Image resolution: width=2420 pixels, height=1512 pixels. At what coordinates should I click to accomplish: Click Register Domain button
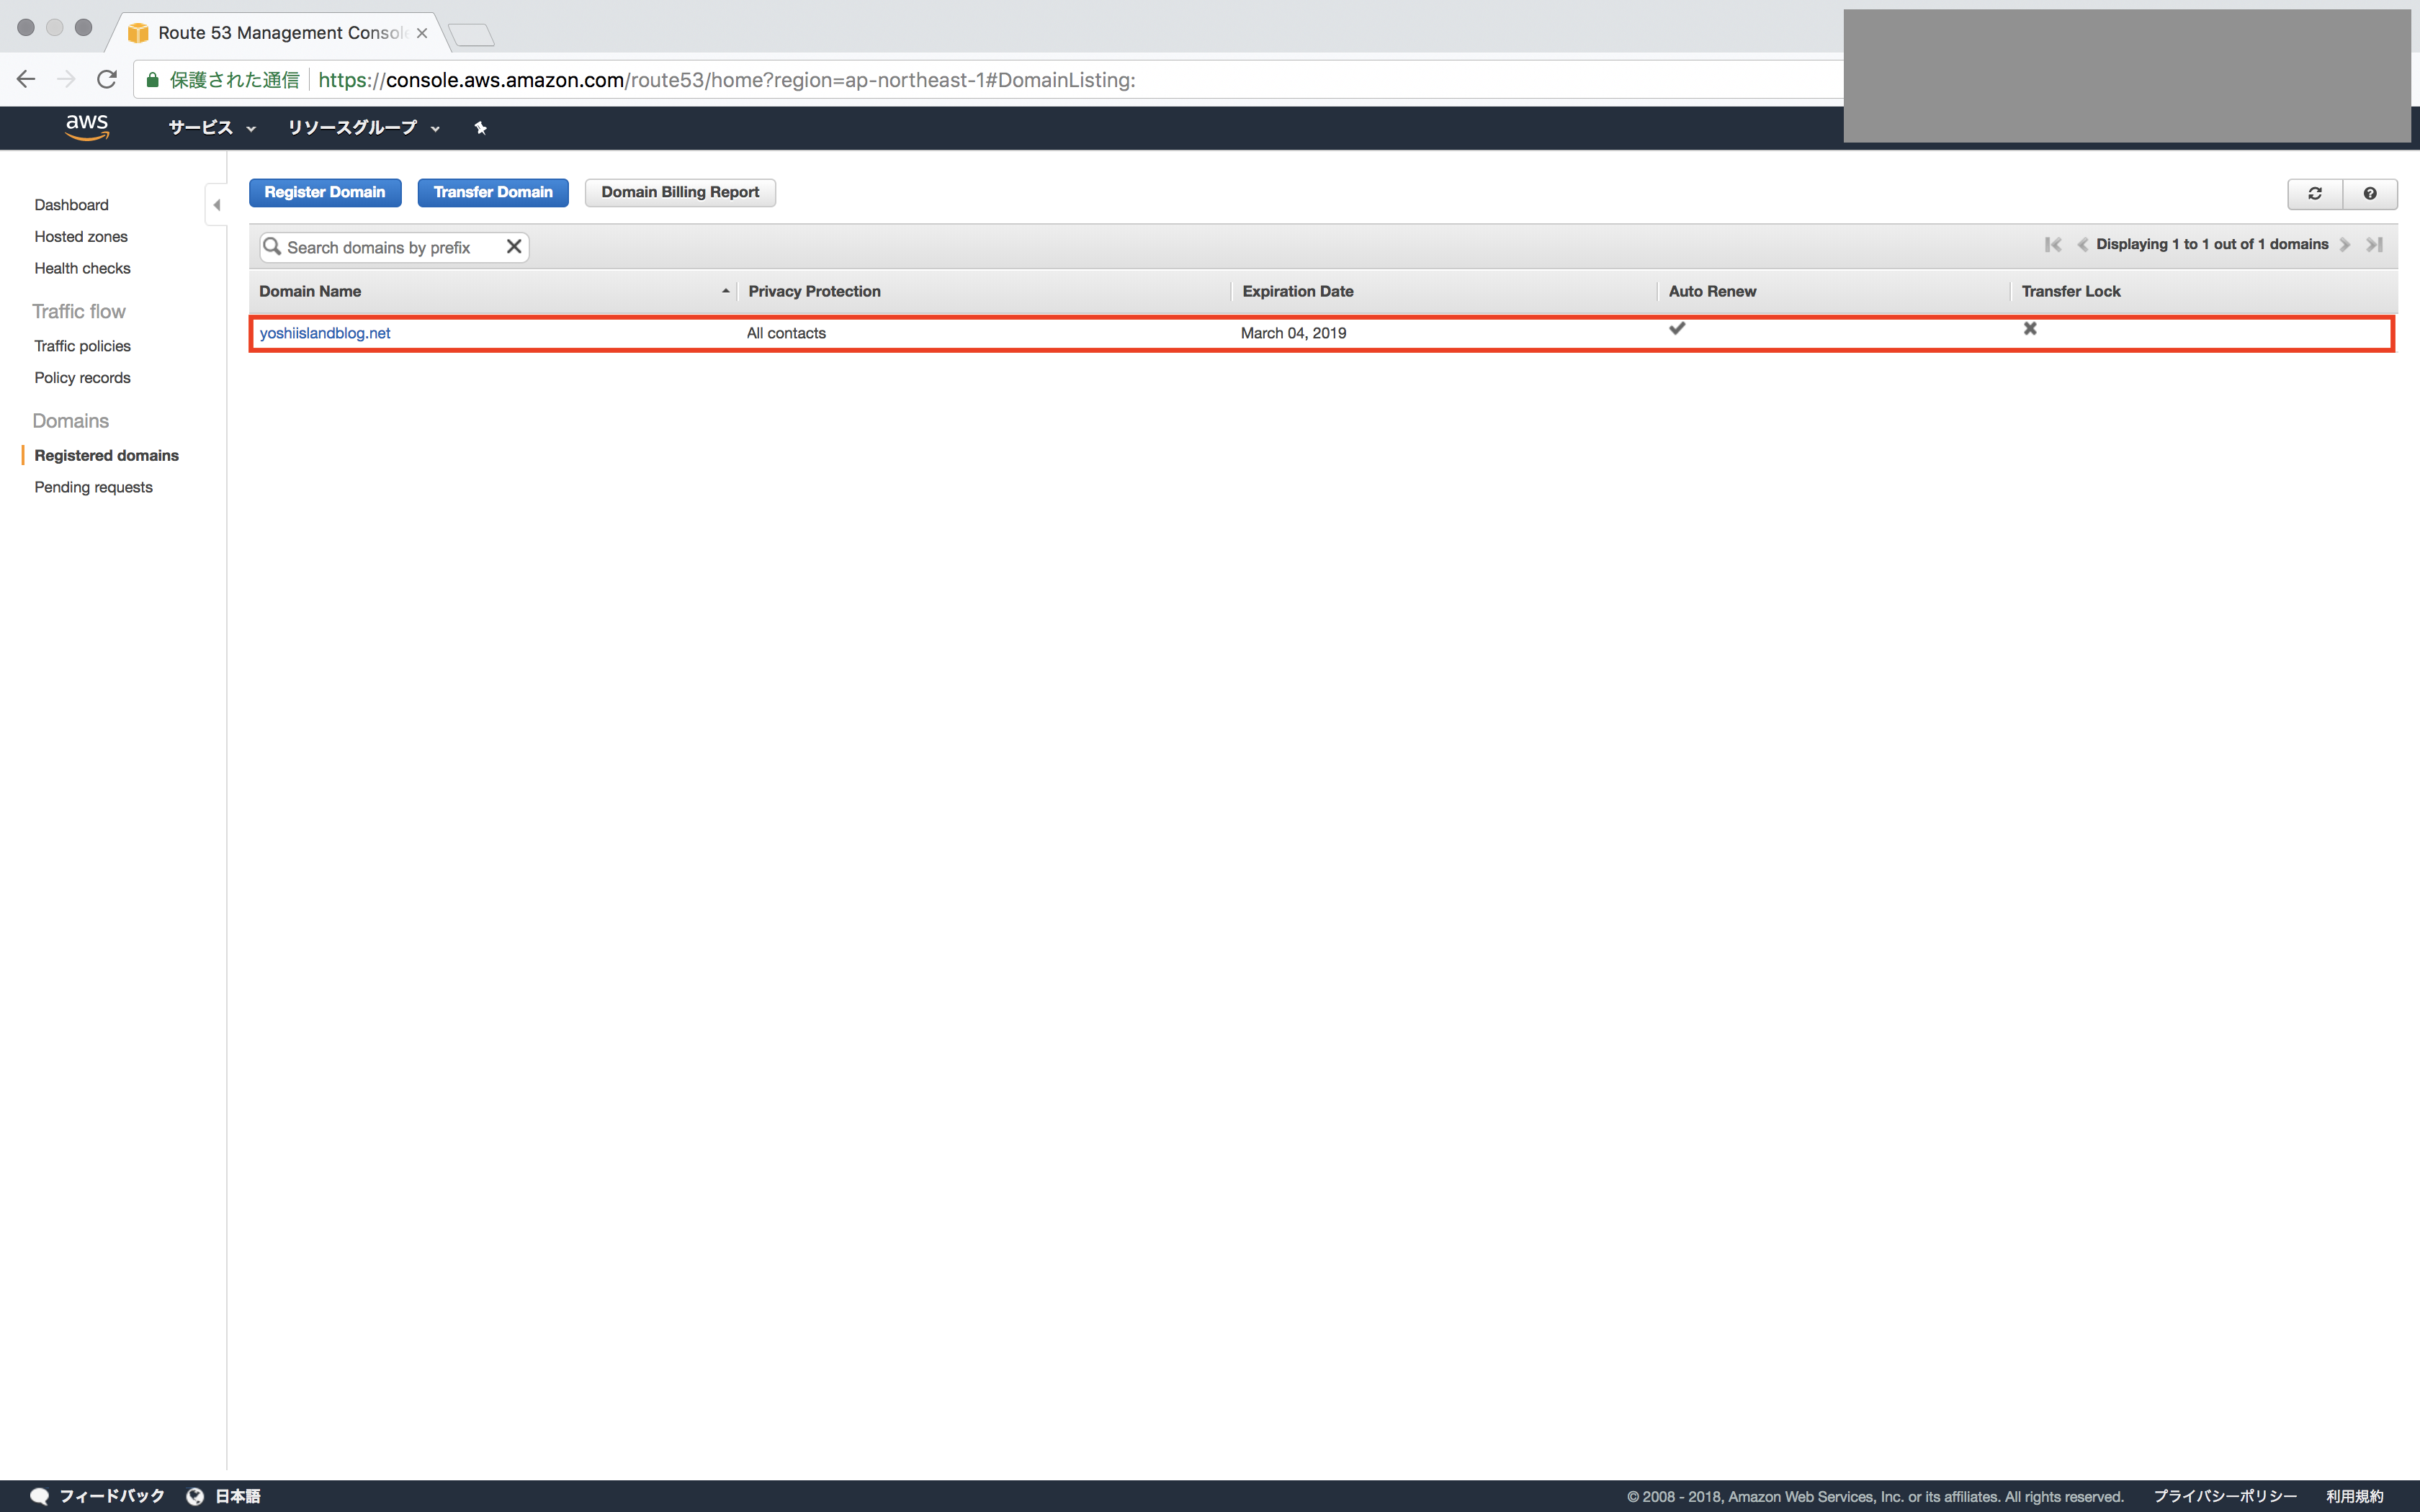[x=325, y=192]
